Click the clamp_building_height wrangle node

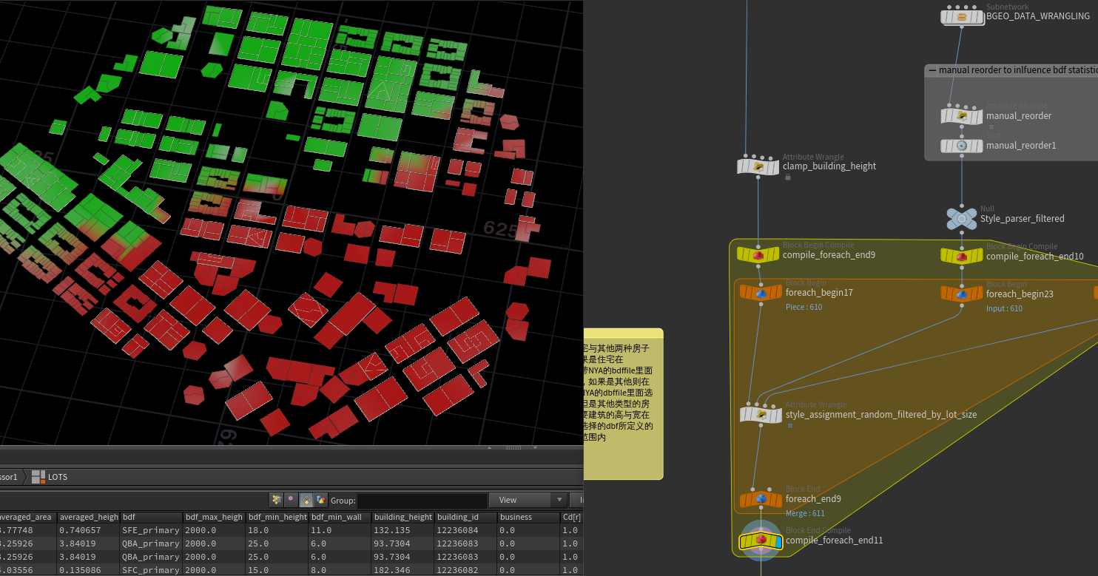point(758,166)
